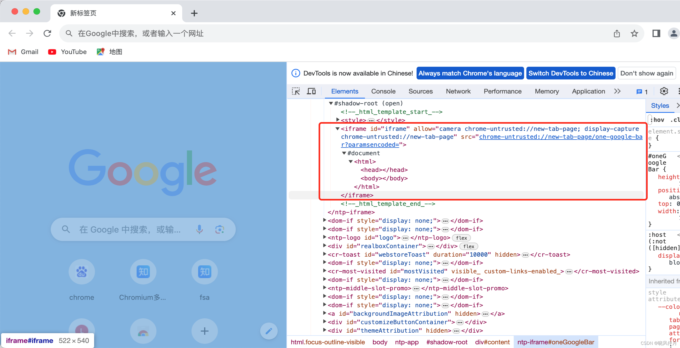The width and height of the screenshot is (680, 348).
Task: Select the closing </iframe> line
Action: click(357, 195)
